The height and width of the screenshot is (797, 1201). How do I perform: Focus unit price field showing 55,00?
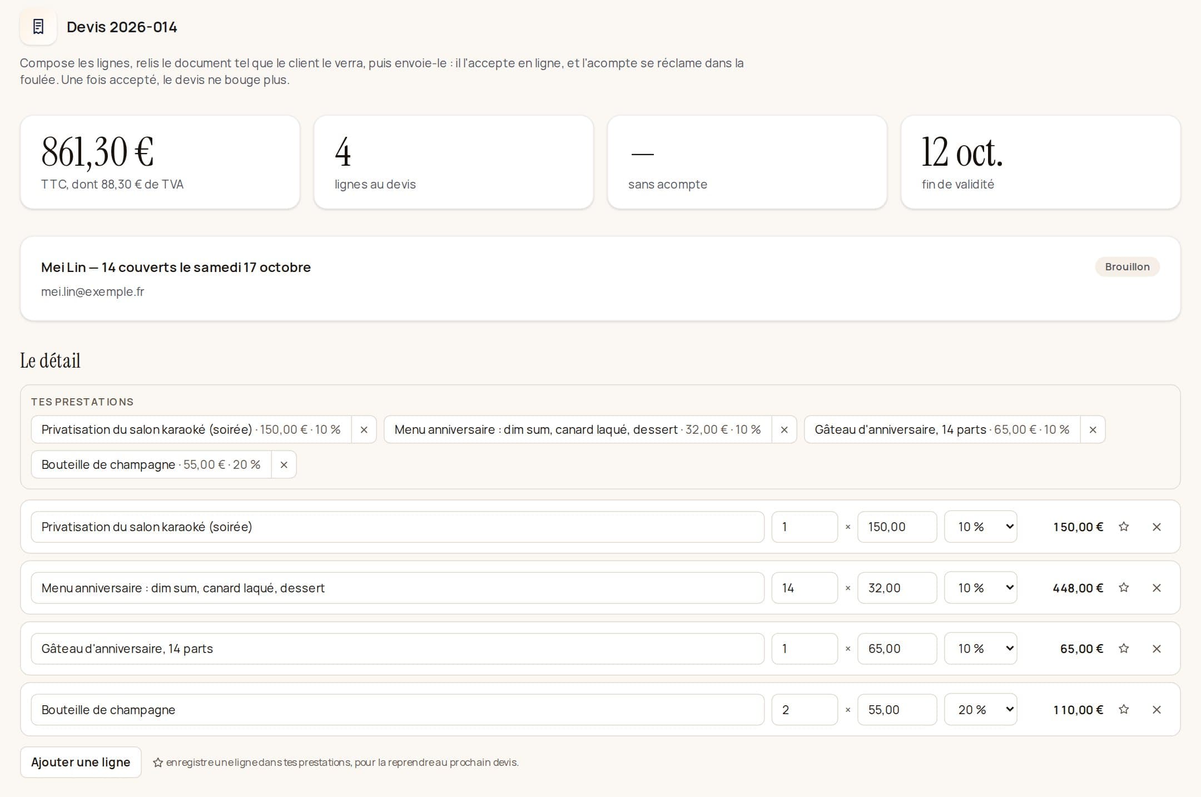tap(897, 709)
